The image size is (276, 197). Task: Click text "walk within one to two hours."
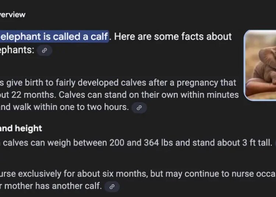click(71, 107)
